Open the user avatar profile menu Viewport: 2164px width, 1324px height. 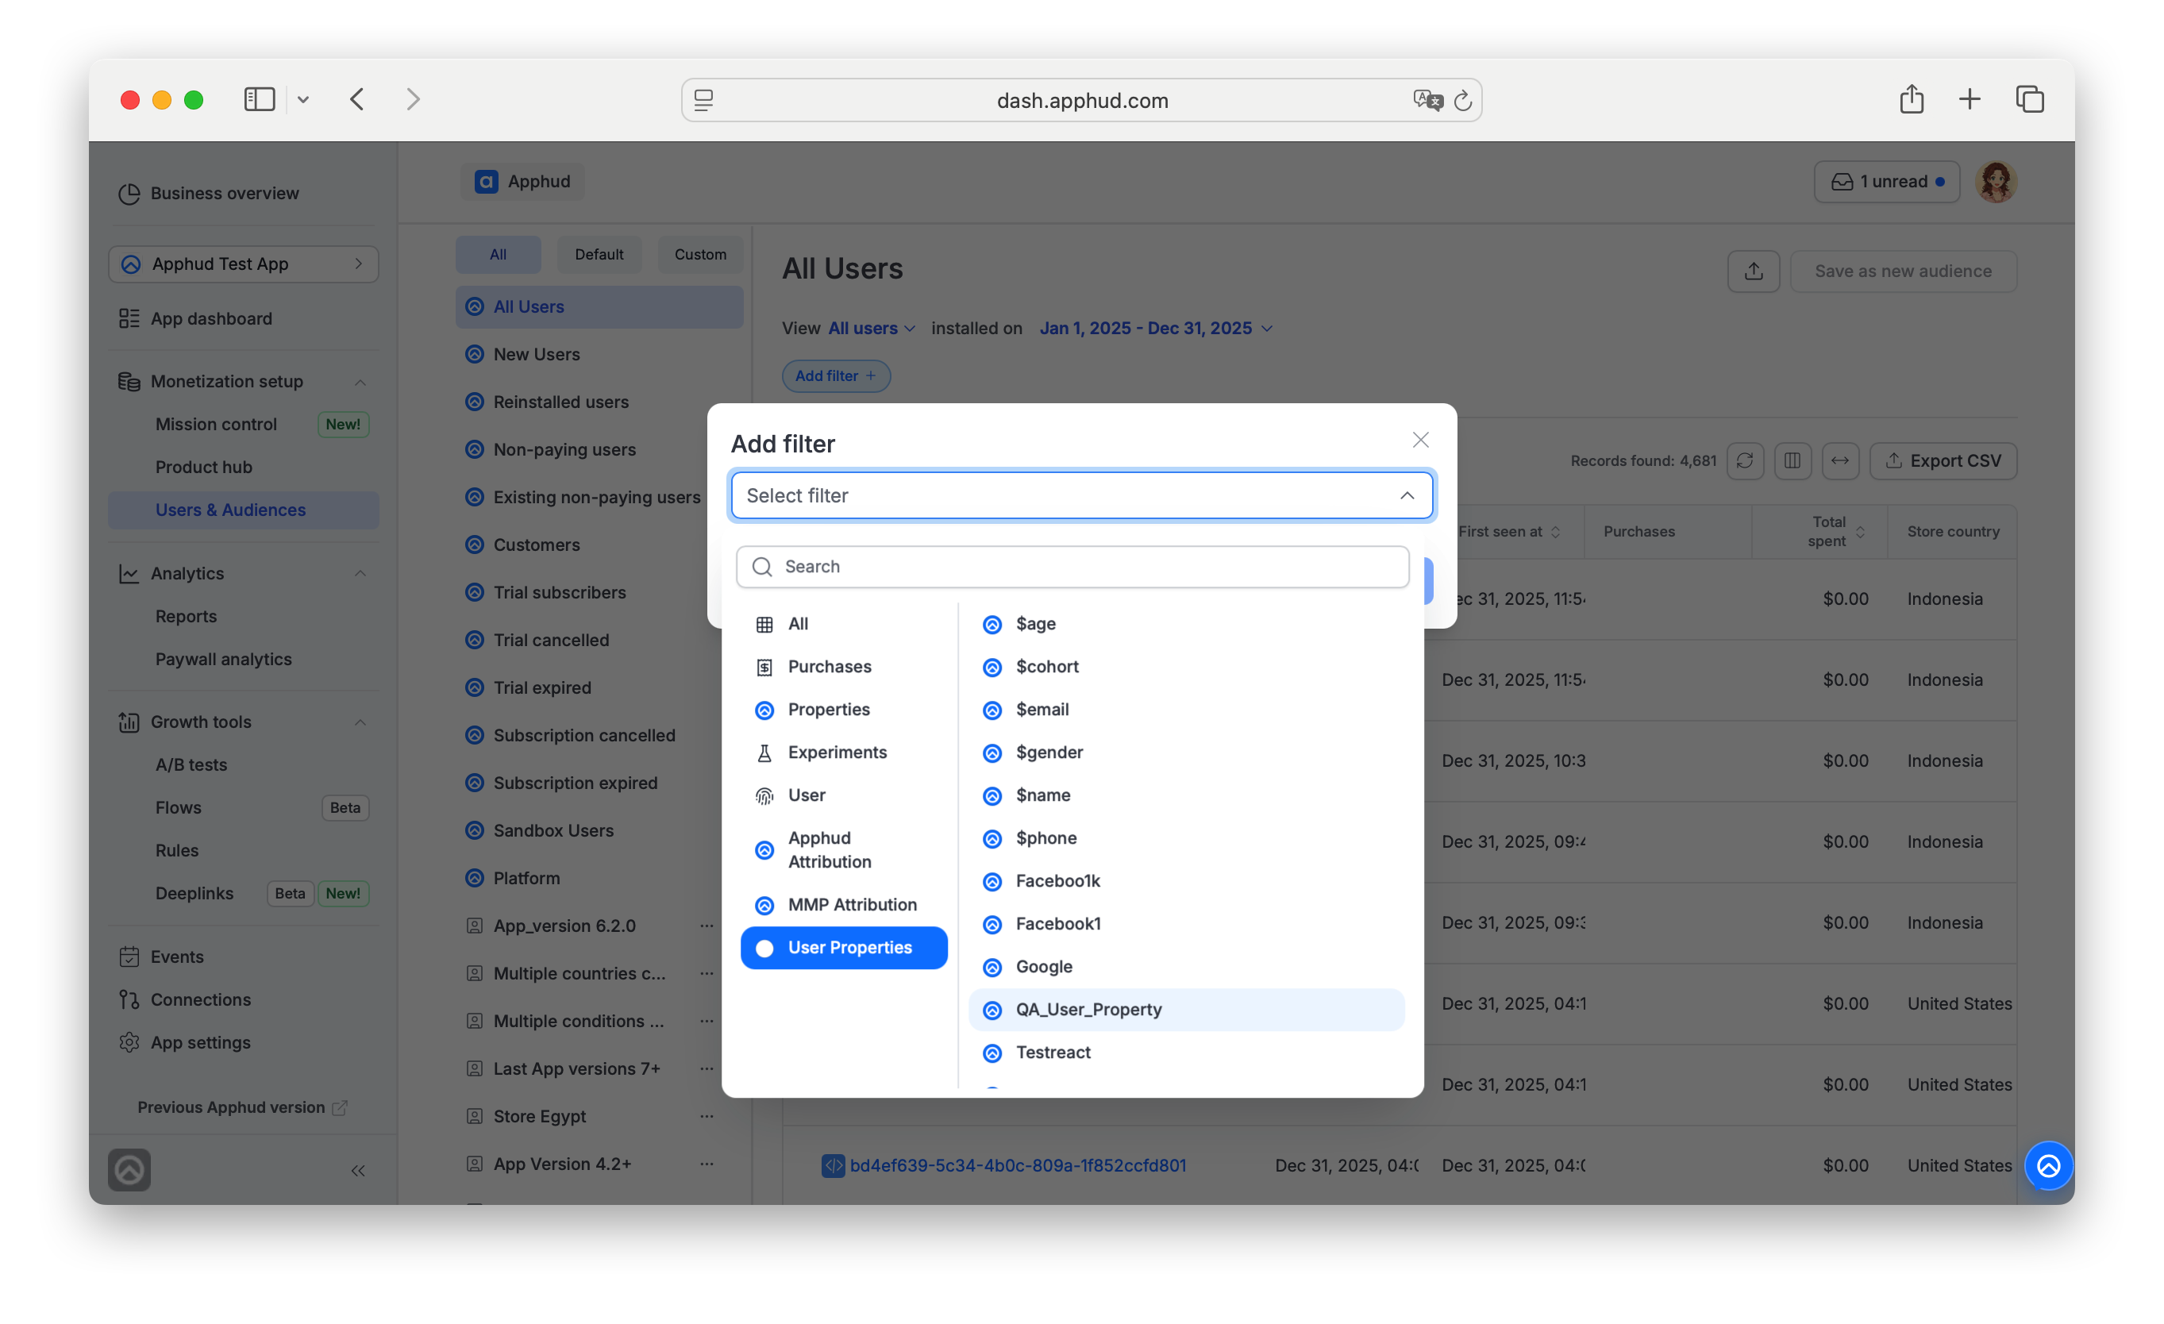click(x=1996, y=182)
